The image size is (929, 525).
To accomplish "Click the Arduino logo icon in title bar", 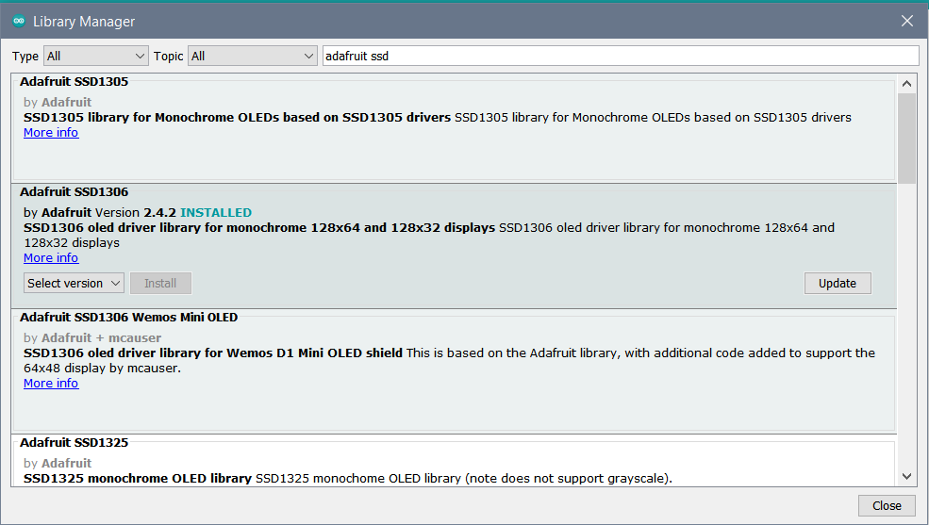I will pyautogui.click(x=19, y=22).
